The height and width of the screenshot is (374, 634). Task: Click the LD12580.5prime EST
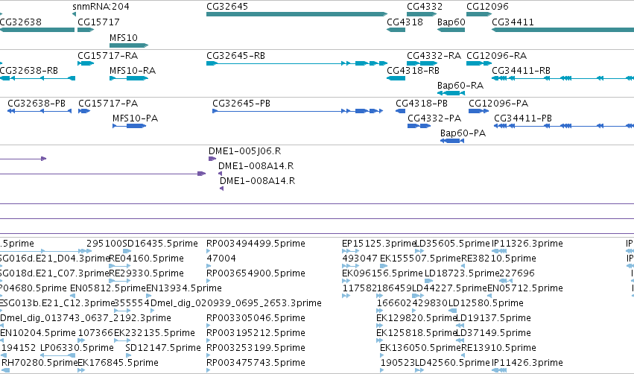click(x=452, y=311)
